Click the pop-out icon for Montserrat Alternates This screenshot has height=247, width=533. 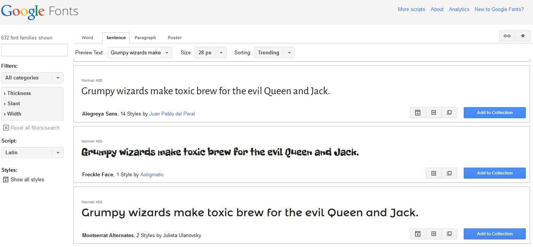point(449,234)
